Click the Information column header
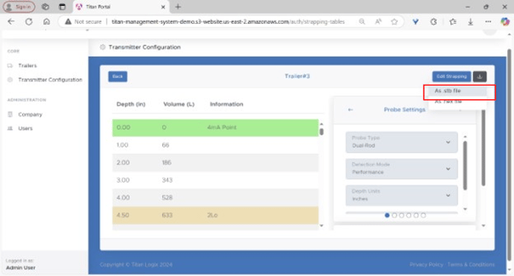514x276 pixels. coord(226,104)
